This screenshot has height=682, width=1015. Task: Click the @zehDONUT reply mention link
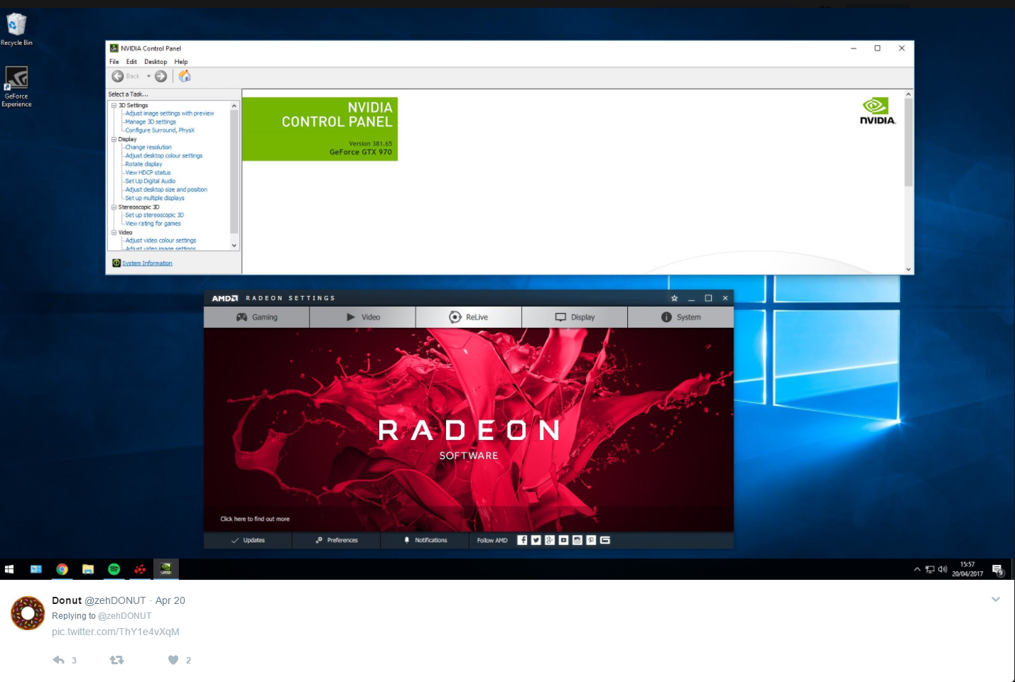click(124, 616)
